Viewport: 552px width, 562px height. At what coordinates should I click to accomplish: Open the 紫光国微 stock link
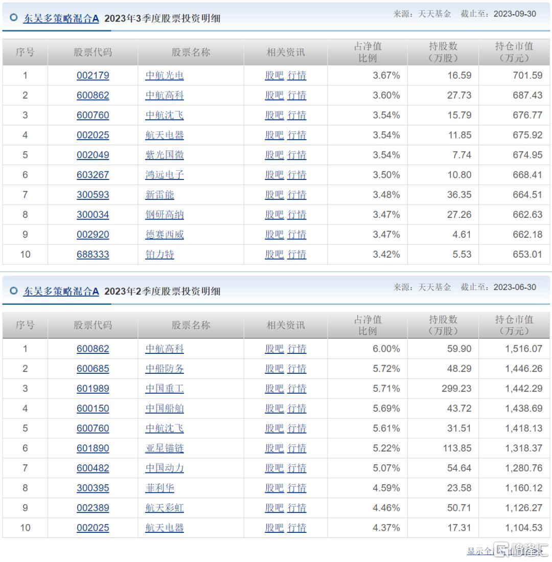pyautogui.click(x=165, y=155)
